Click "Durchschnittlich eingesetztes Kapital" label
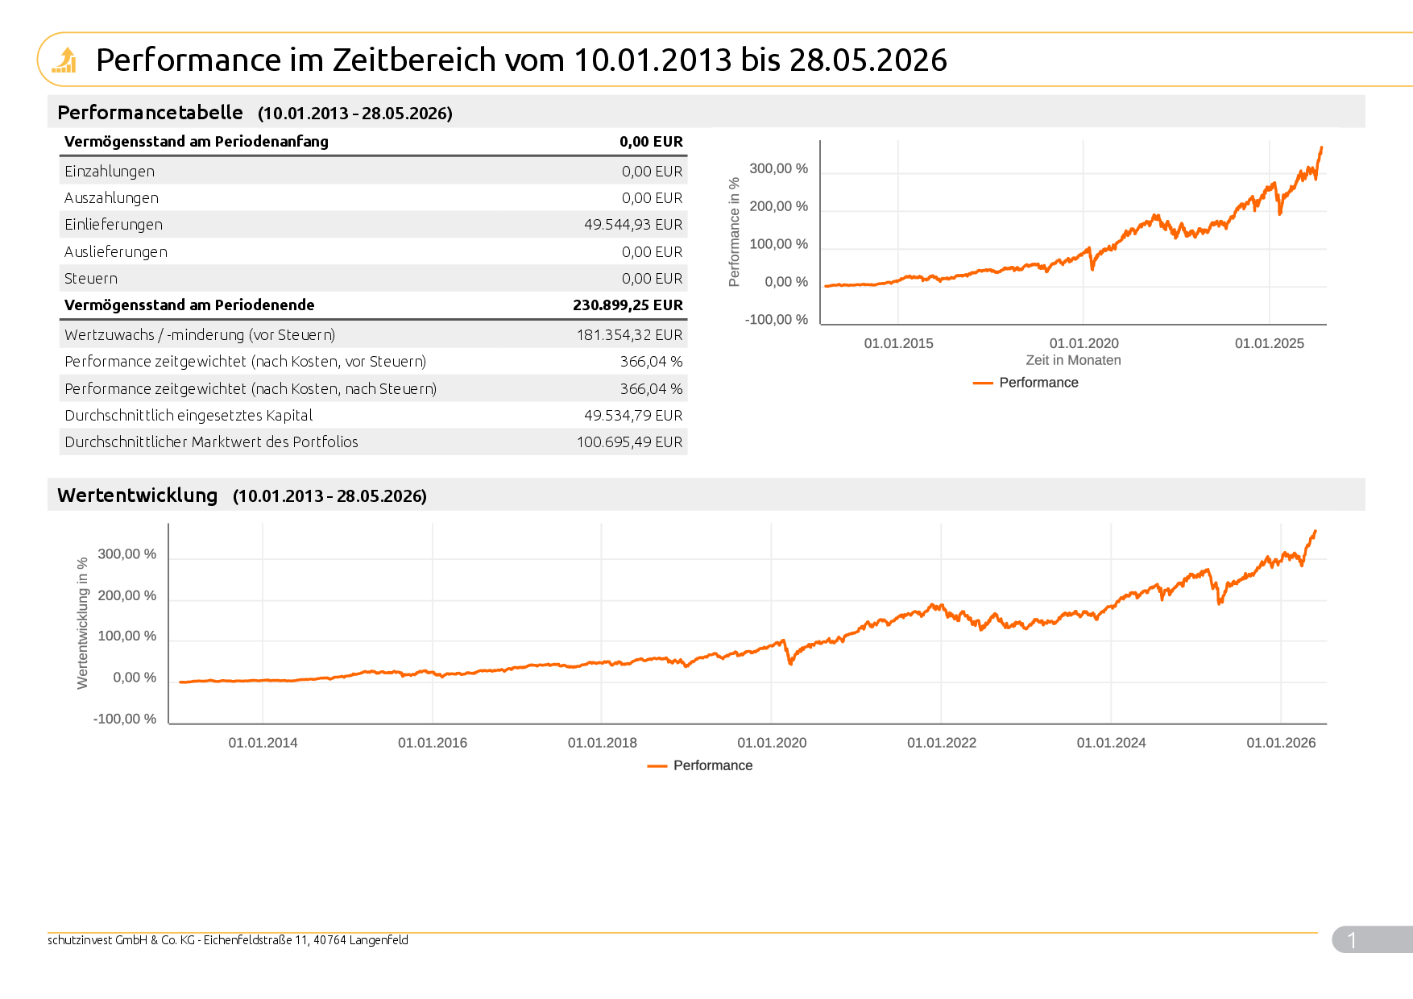The height and width of the screenshot is (999, 1413). coord(189,415)
